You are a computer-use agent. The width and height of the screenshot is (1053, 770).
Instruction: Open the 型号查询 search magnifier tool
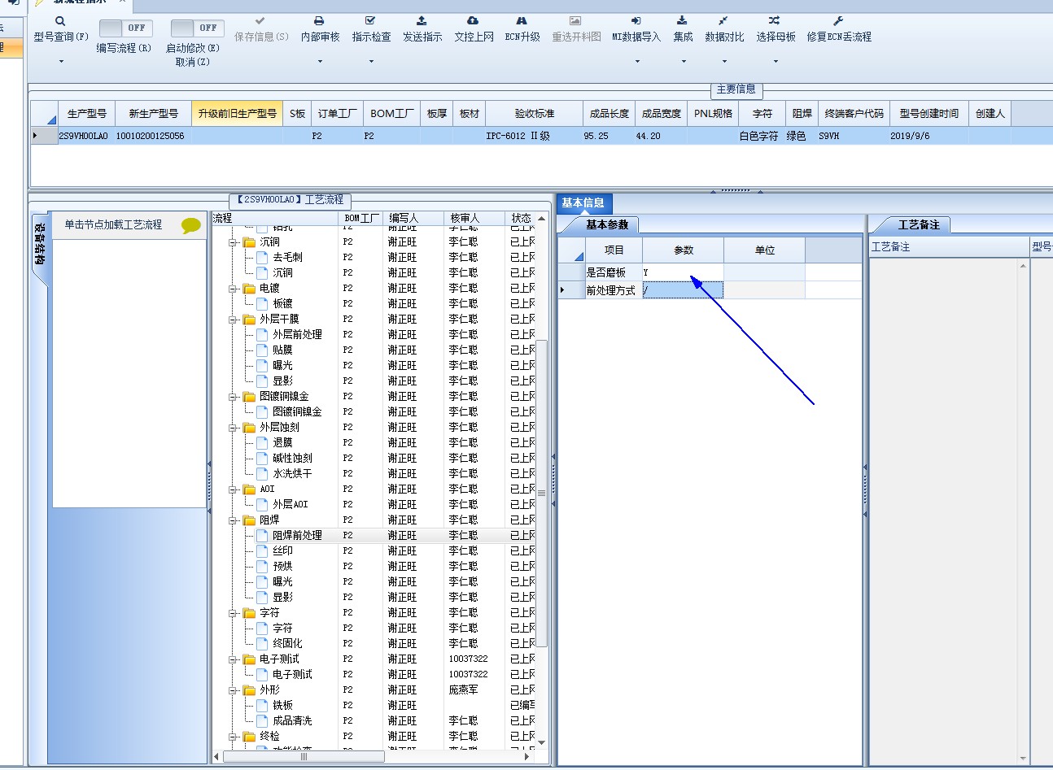tap(60, 21)
